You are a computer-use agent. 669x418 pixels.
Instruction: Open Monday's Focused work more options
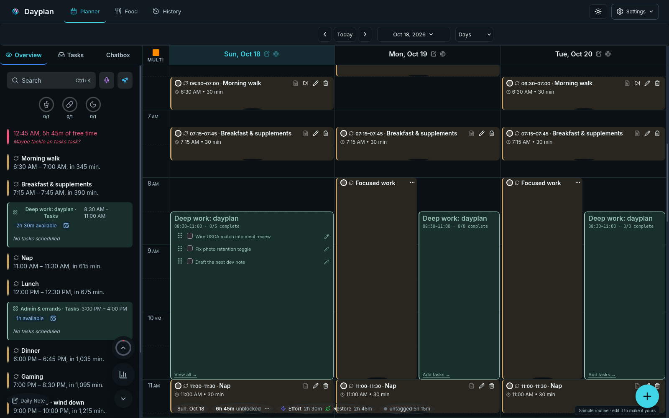(412, 183)
